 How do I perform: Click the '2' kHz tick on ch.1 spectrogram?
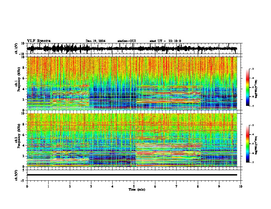pos(24,99)
